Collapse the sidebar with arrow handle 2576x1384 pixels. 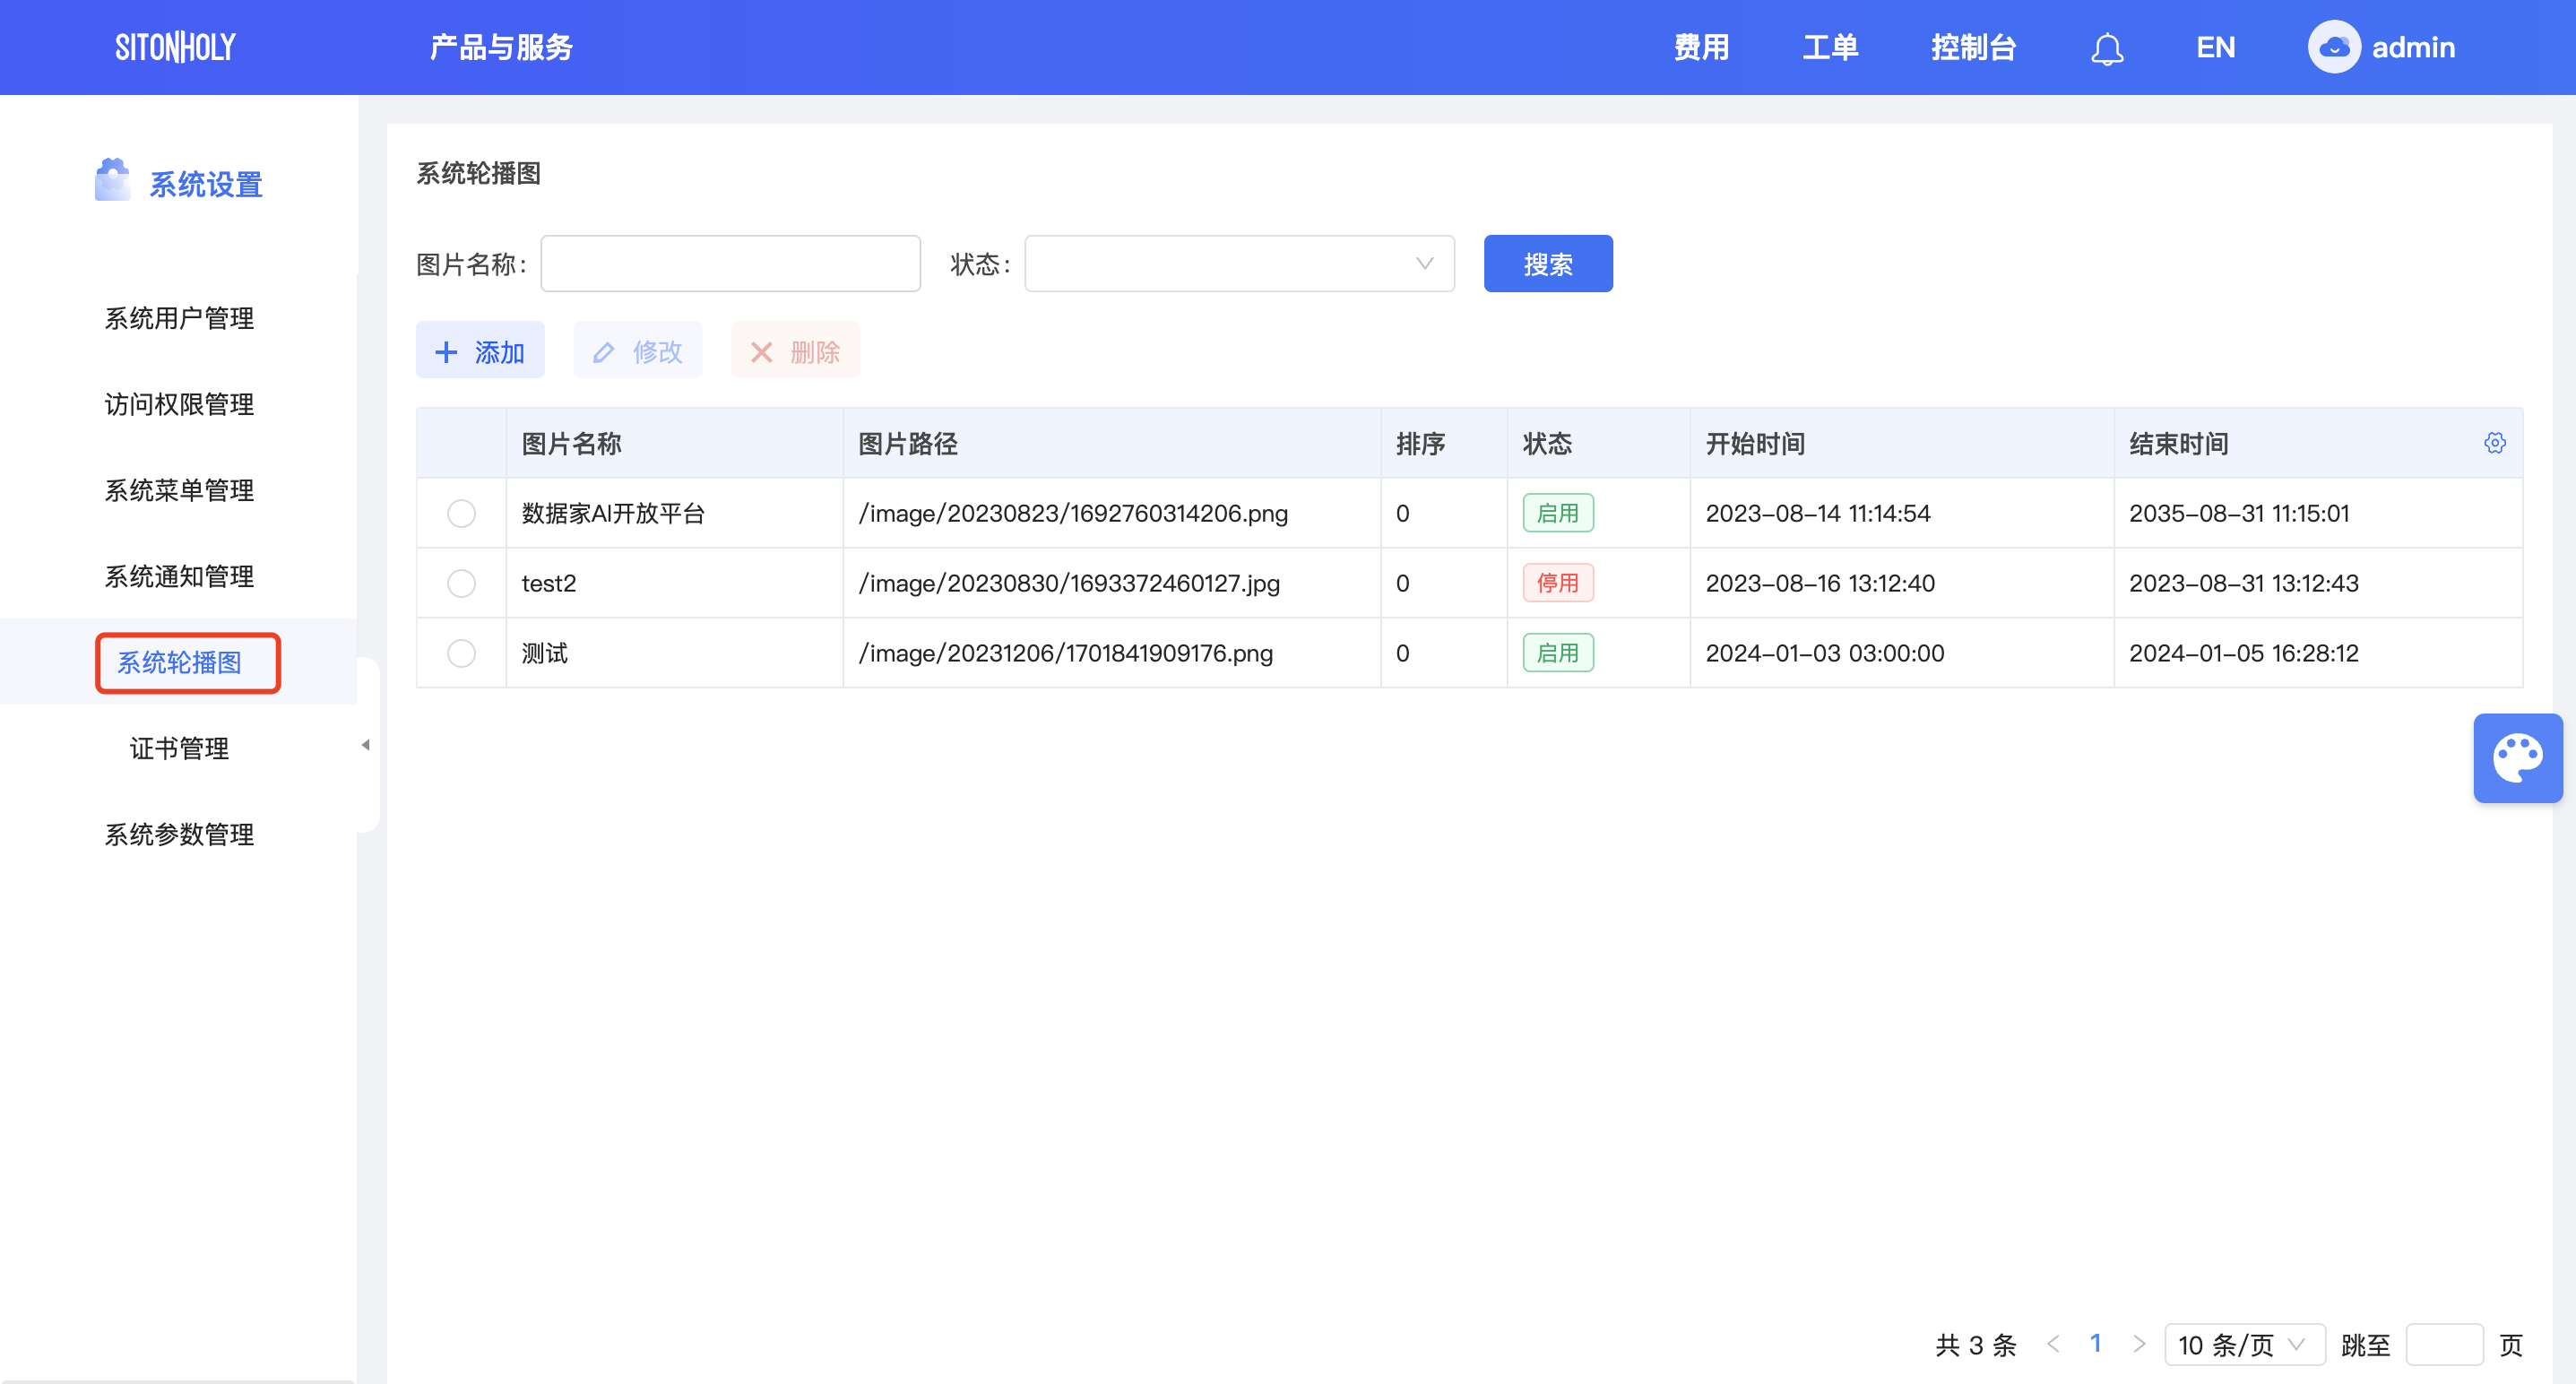[366, 745]
